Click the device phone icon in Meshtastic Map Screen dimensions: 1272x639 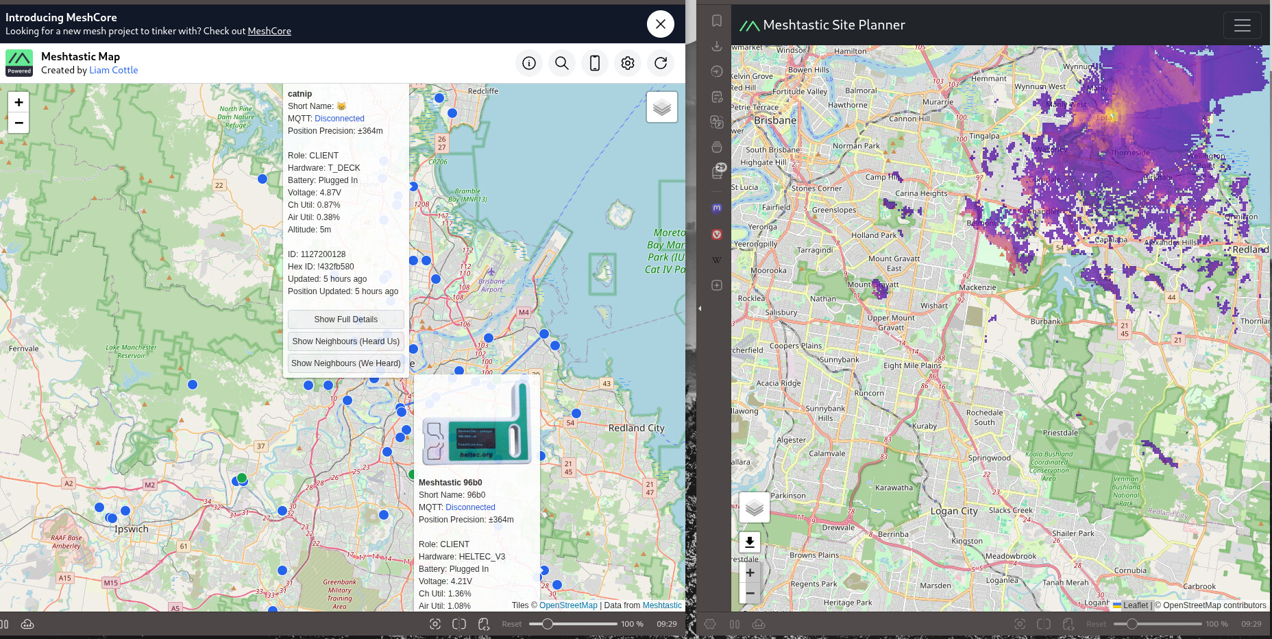tap(595, 63)
